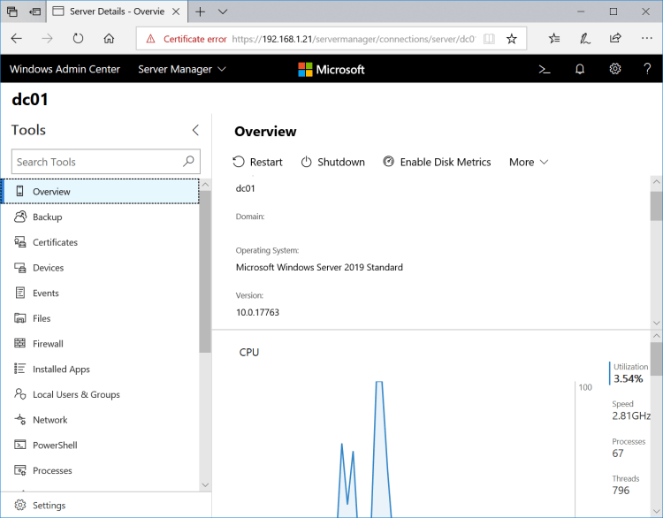Open Local Users & Groups
Viewport: 663px width, 518px height.
(x=75, y=395)
